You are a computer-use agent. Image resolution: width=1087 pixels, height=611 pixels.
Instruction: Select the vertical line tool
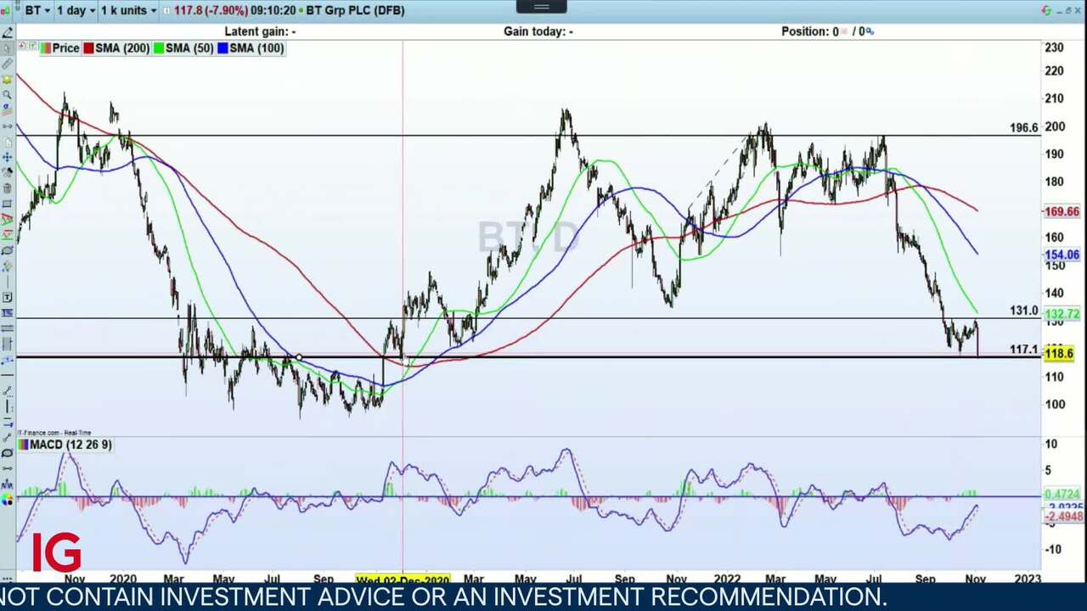[7, 406]
